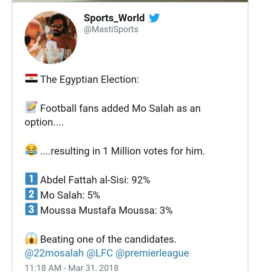The height and width of the screenshot is (276, 260).
Task: Click the line 'Mo Salah: 5%'
Action: pyautogui.click(x=70, y=195)
